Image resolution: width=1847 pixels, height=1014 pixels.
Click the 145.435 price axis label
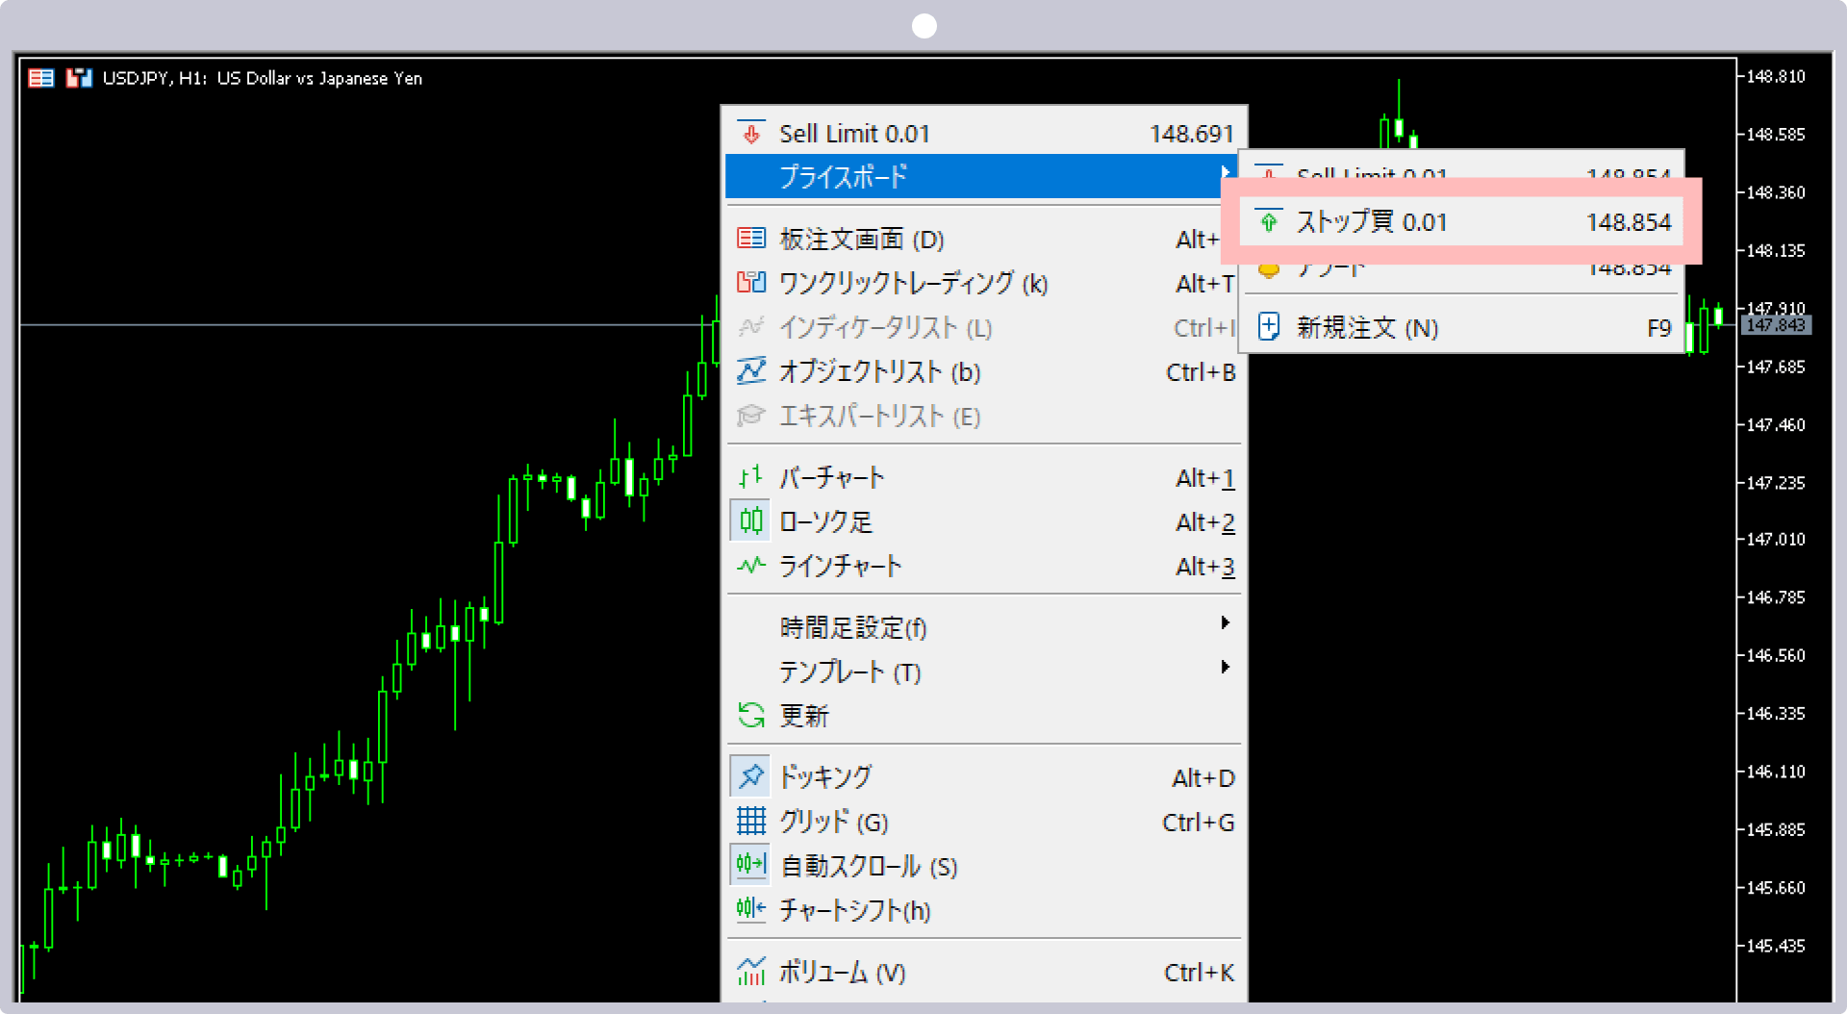(1776, 946)
